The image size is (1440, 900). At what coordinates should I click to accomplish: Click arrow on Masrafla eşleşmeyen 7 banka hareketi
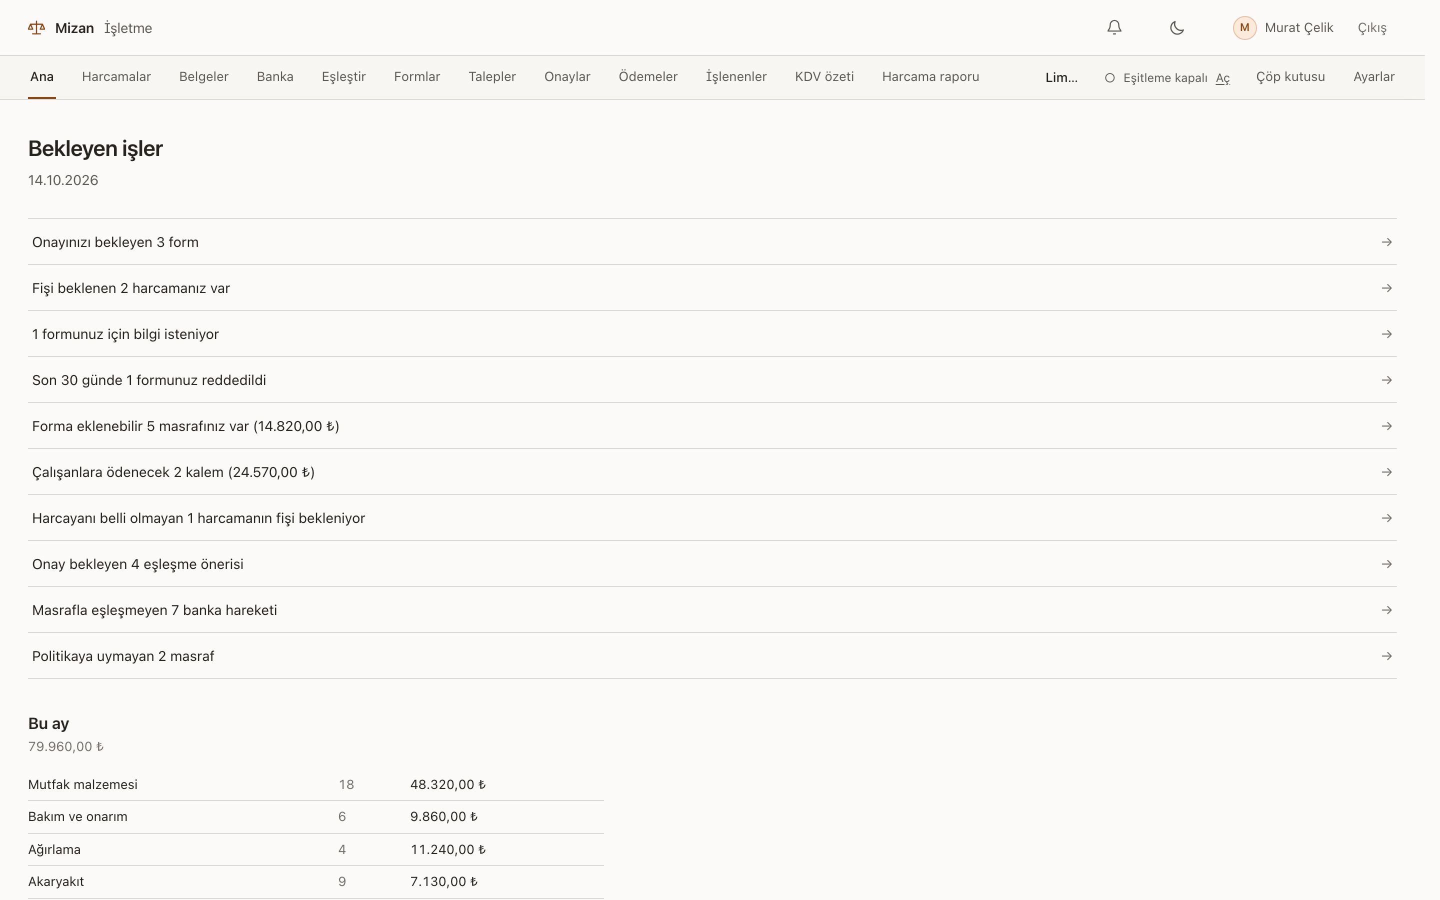click(1386, 610)
